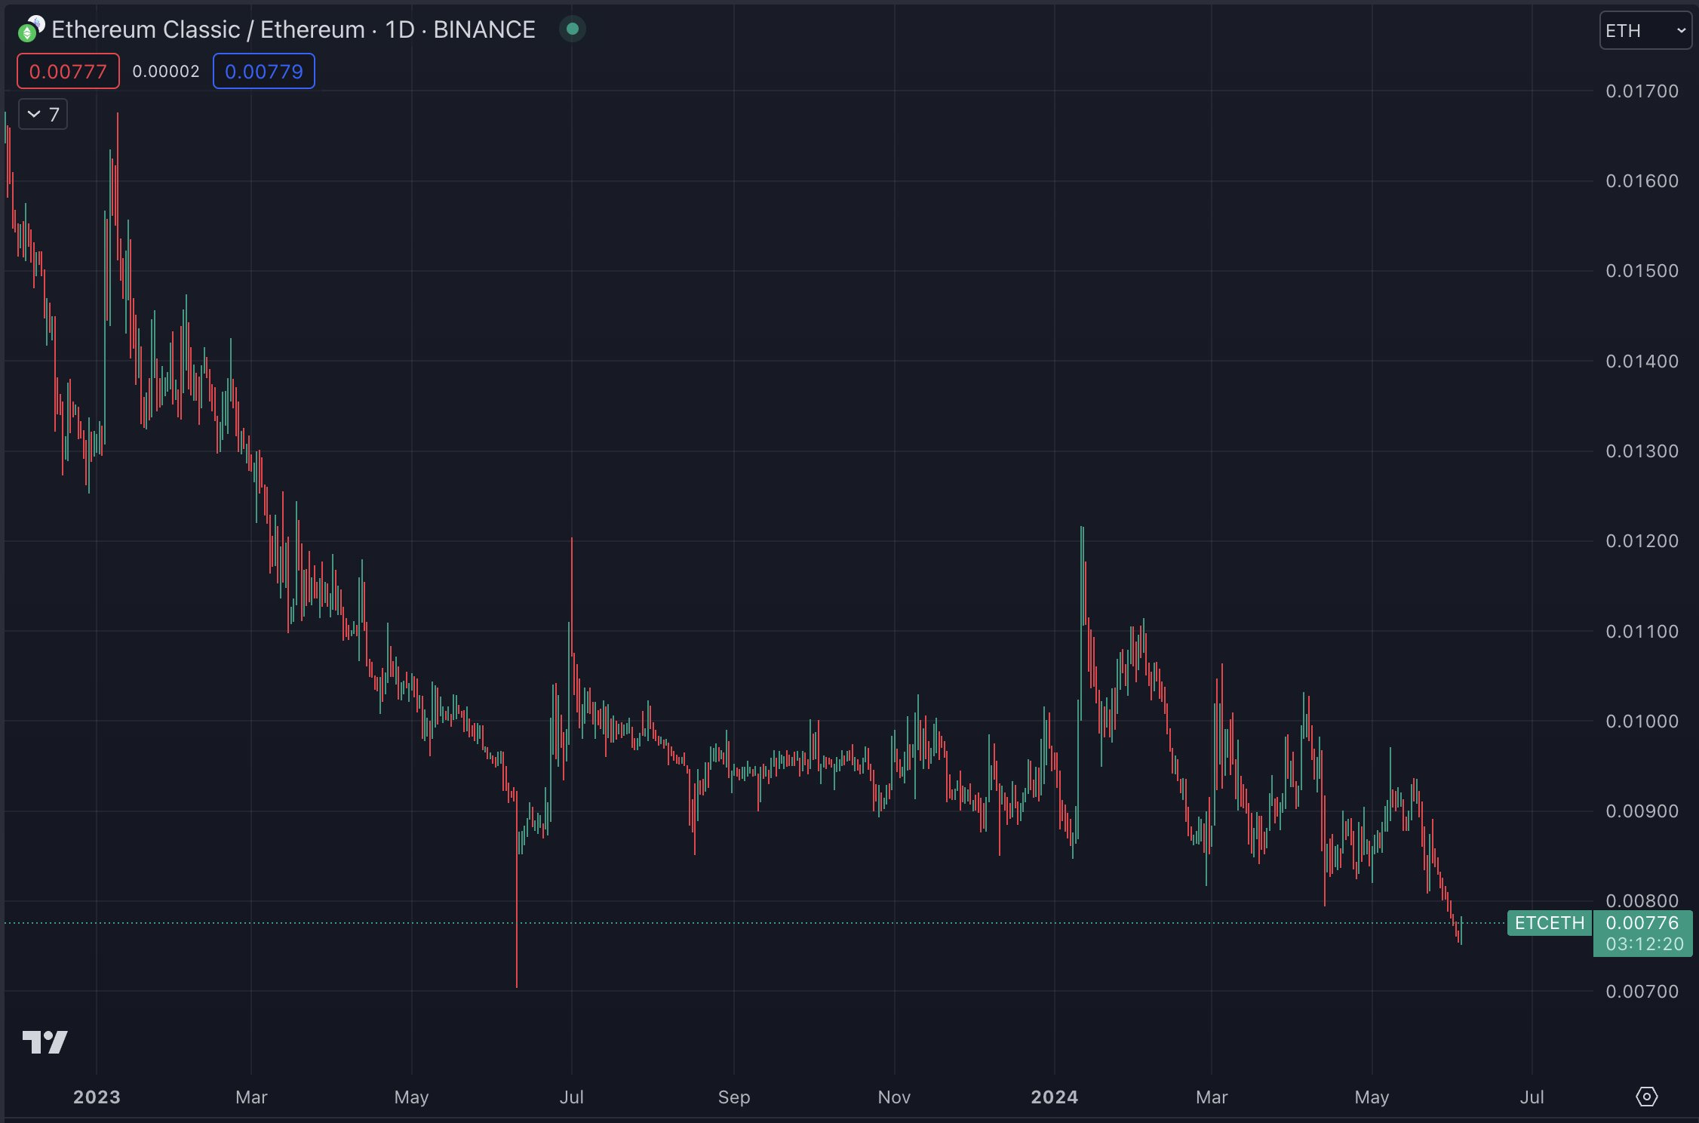This screenshot has width=1699, height=1123.
Task: Click the 0.01000 price scale label
Action: (1642, 721)
